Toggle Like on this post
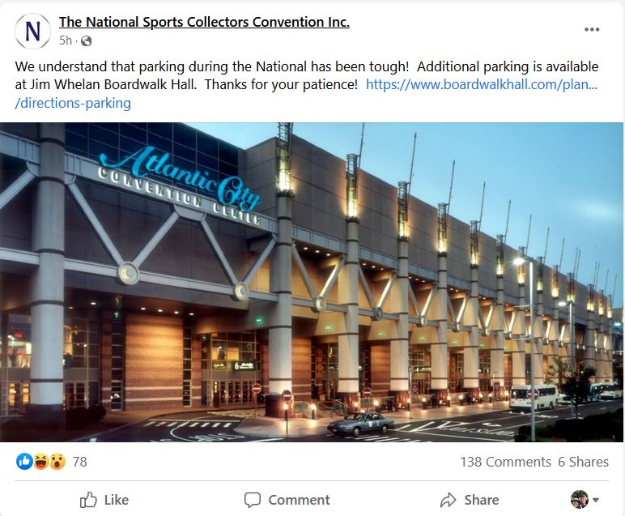The image size is (625, 516). [x=104, y=500]
